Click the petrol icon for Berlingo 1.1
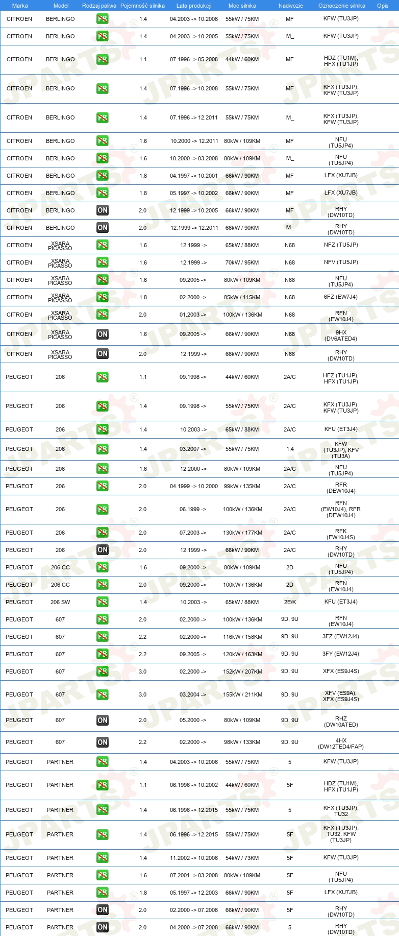The image size is (399, 936). (103, 60)
